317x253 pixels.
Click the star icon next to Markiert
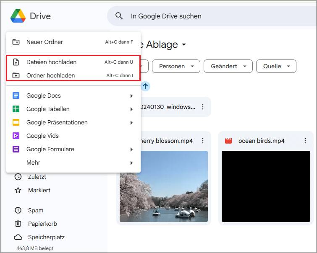[18, 190]
